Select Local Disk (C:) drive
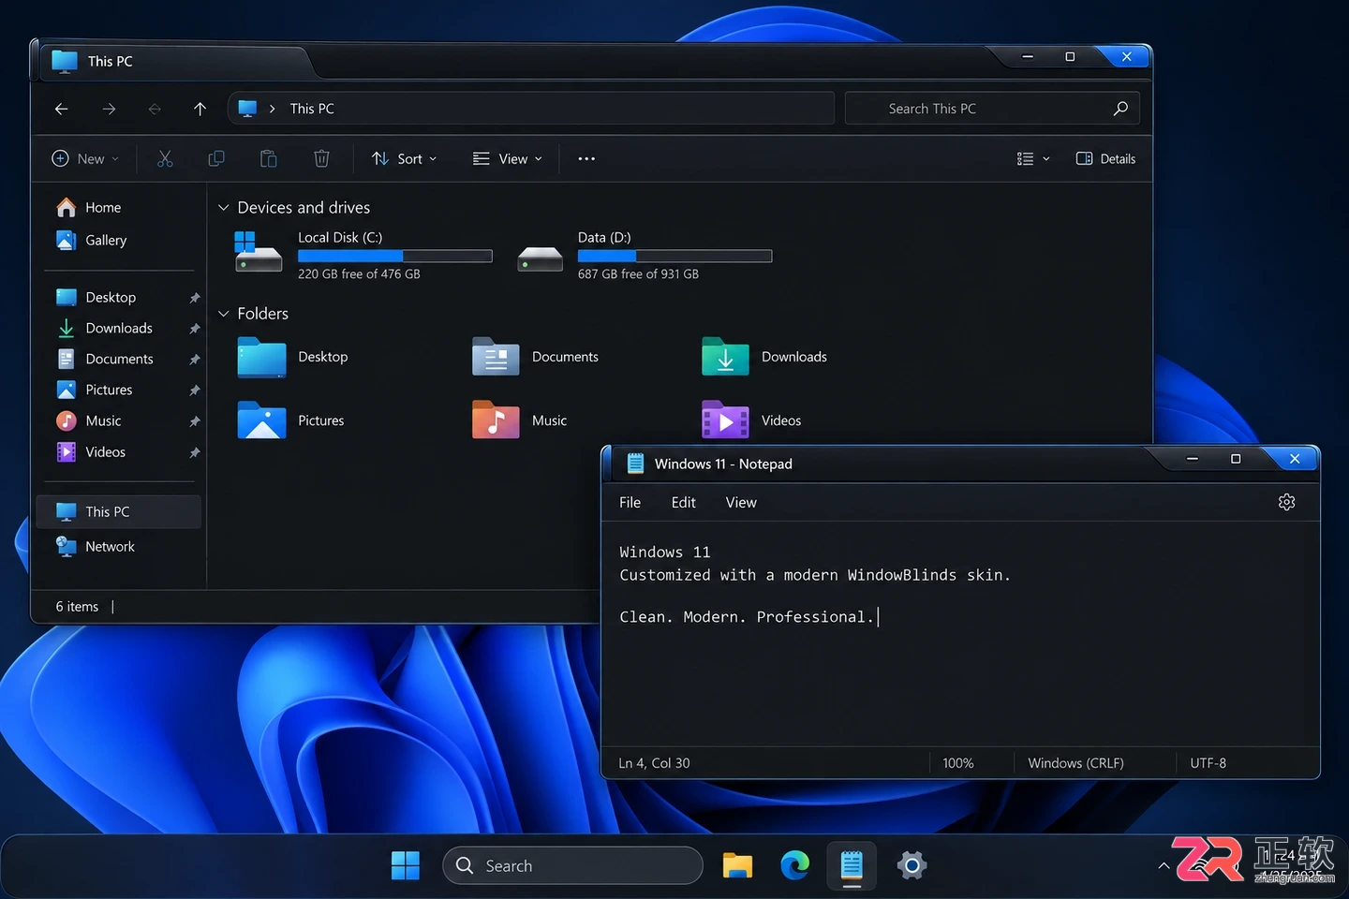 363,255
